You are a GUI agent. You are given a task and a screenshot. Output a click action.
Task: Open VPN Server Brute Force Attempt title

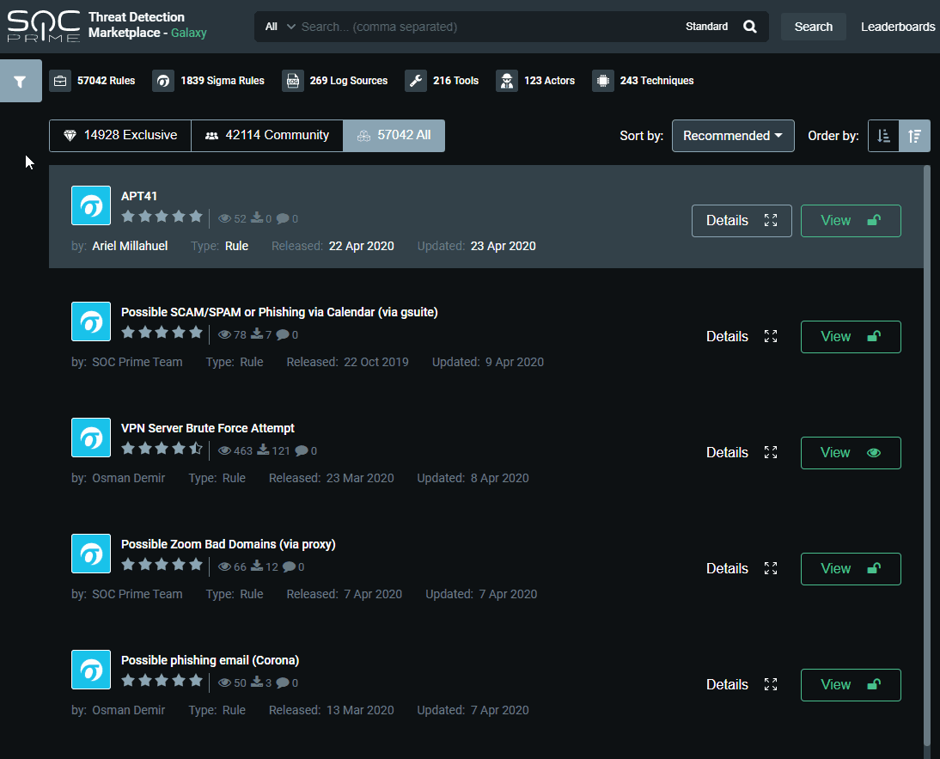[x=207, y=428]
